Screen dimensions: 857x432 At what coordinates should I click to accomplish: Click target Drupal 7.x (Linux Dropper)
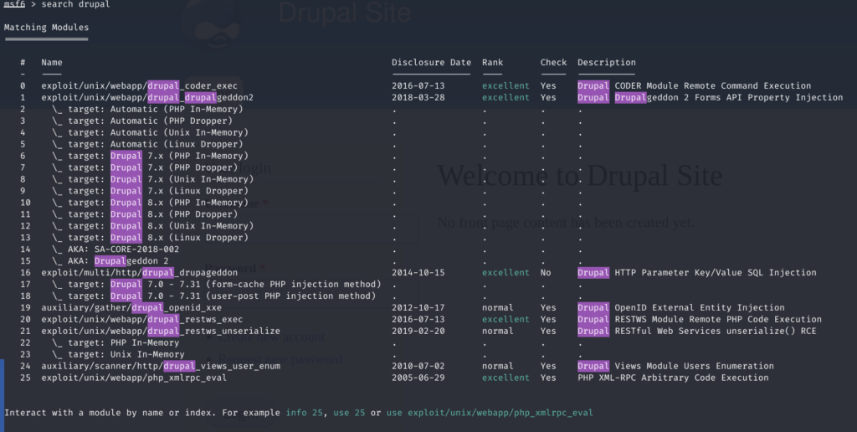point(151,191)
